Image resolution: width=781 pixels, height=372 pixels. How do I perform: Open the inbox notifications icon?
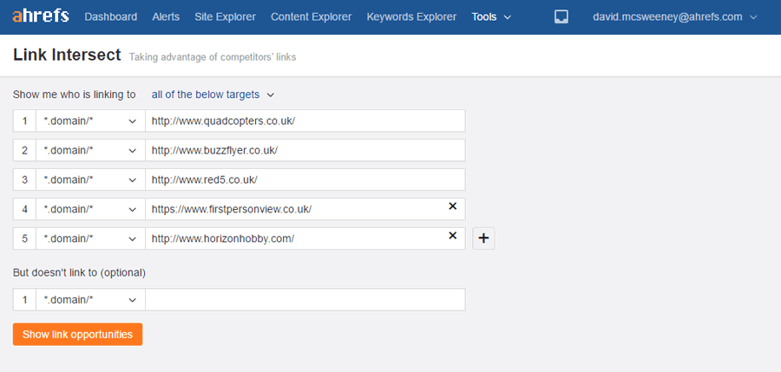pyautogui.click(x=561, y=17)
